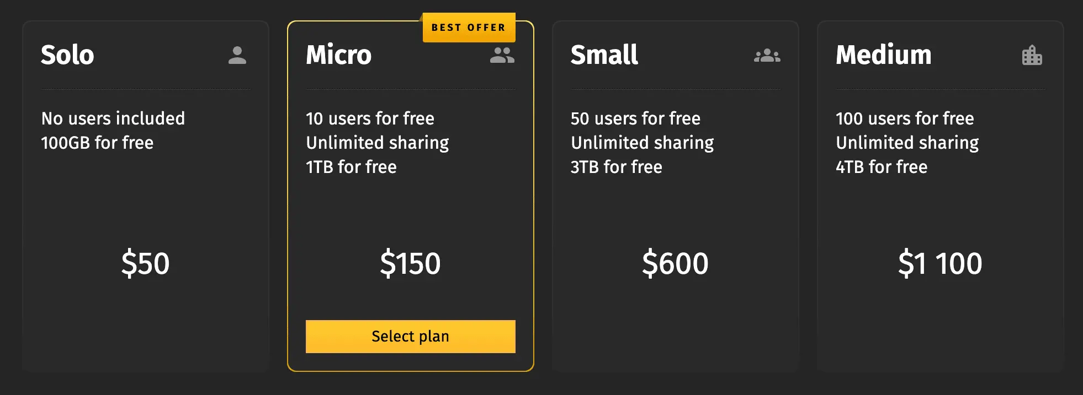Click the Micro plan title

click(x=338, y=55)
